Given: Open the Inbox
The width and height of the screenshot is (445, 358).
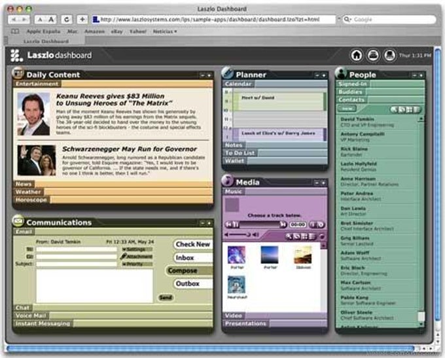Looking at the screenshot, I should coord(193,258).
